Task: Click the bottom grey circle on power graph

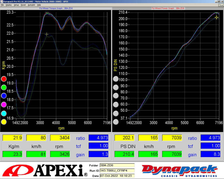Action: 116,122
